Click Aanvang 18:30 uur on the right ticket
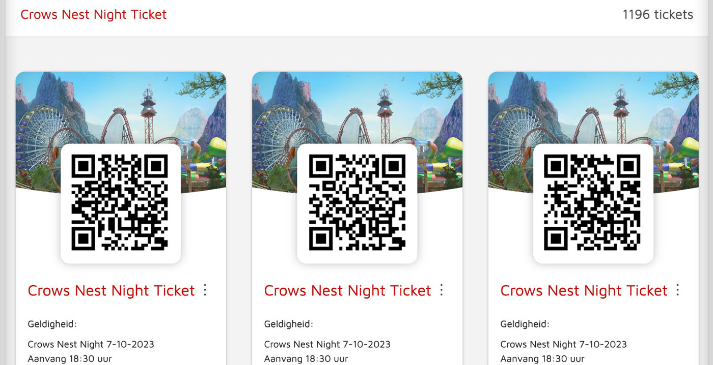The height and width of the screenshot is (365, 713). pyautogui.click(x=542, y=359)
